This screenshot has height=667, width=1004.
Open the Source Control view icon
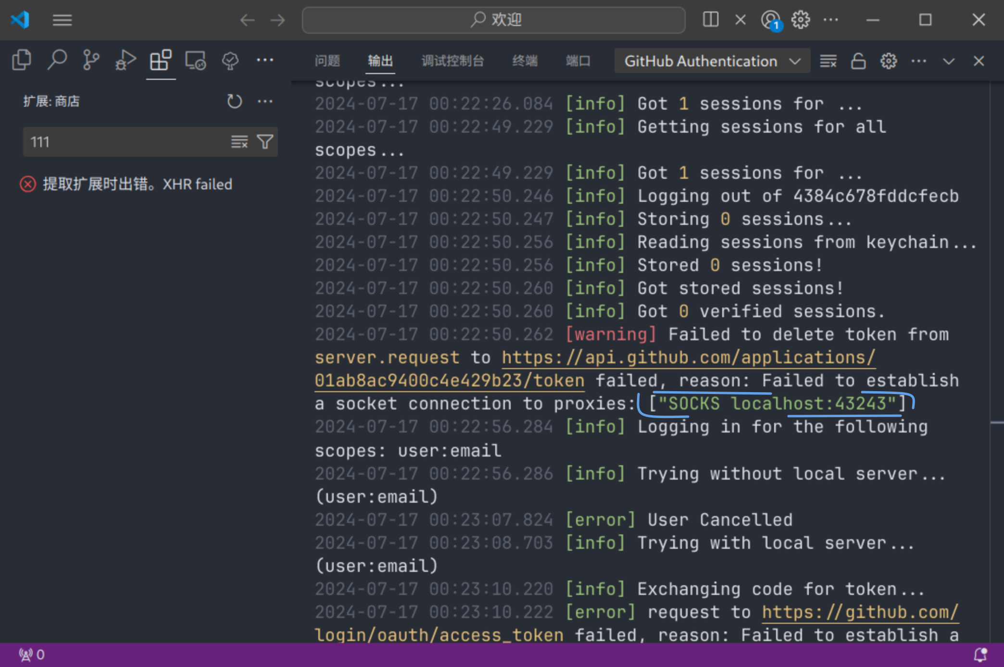pyautogui.click(x=91, y=61)
